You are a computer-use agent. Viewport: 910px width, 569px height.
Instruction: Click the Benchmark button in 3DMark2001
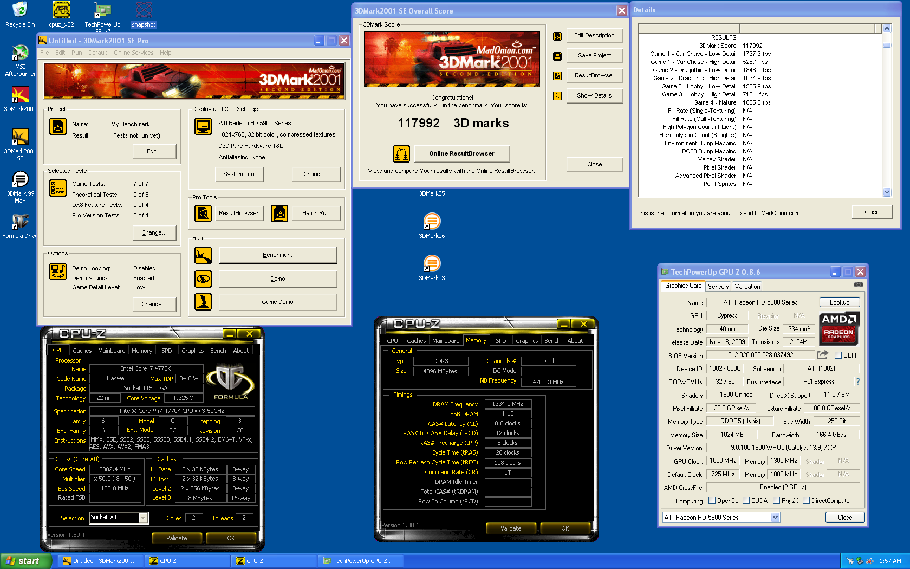click(x=277, y=255)
